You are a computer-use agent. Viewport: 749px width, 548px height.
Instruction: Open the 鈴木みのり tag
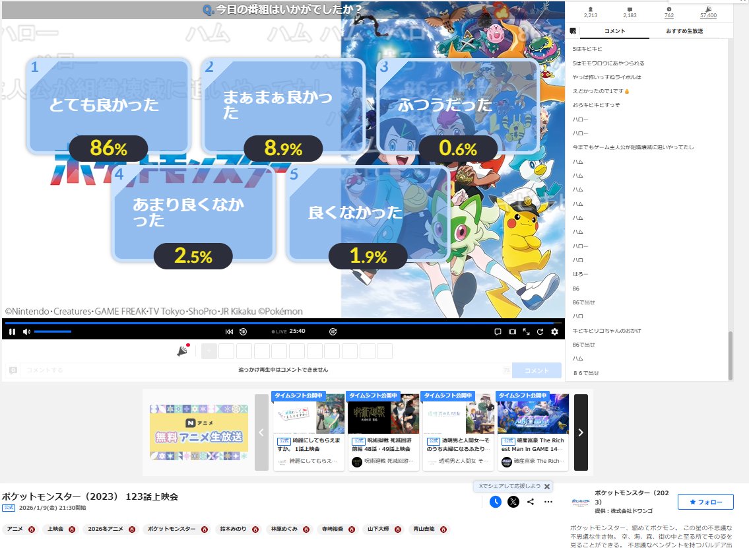click(x=233, y=529)
